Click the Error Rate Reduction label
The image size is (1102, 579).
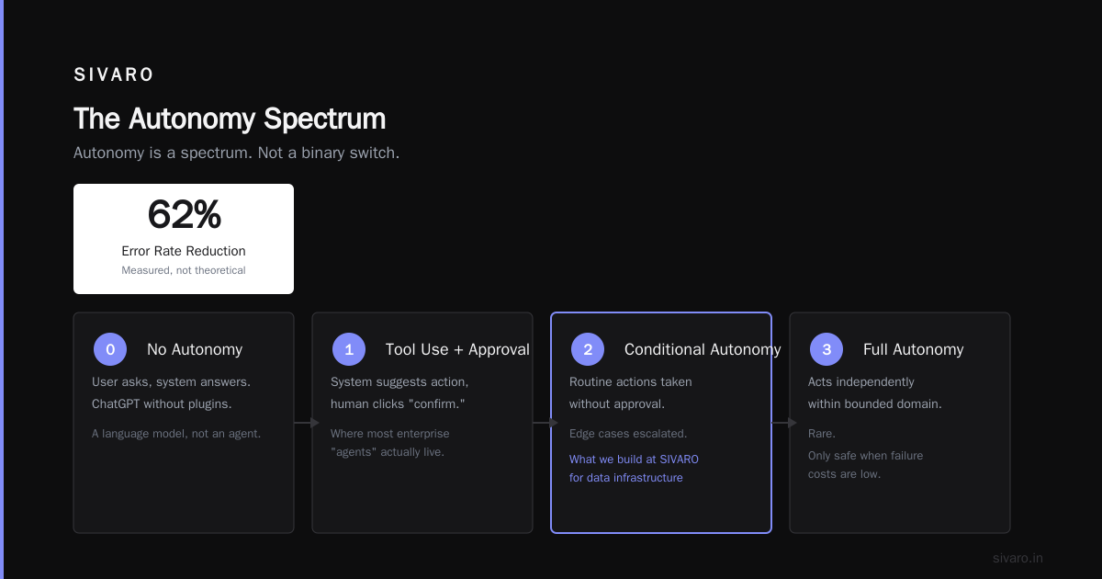coord(184,251)
